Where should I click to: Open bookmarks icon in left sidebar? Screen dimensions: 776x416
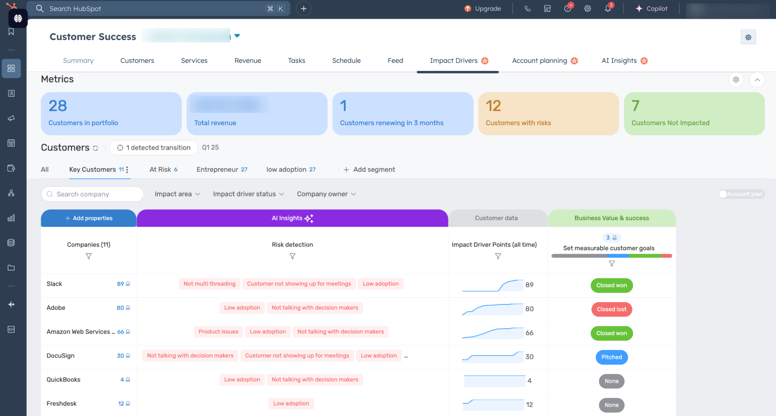[11, 32]
